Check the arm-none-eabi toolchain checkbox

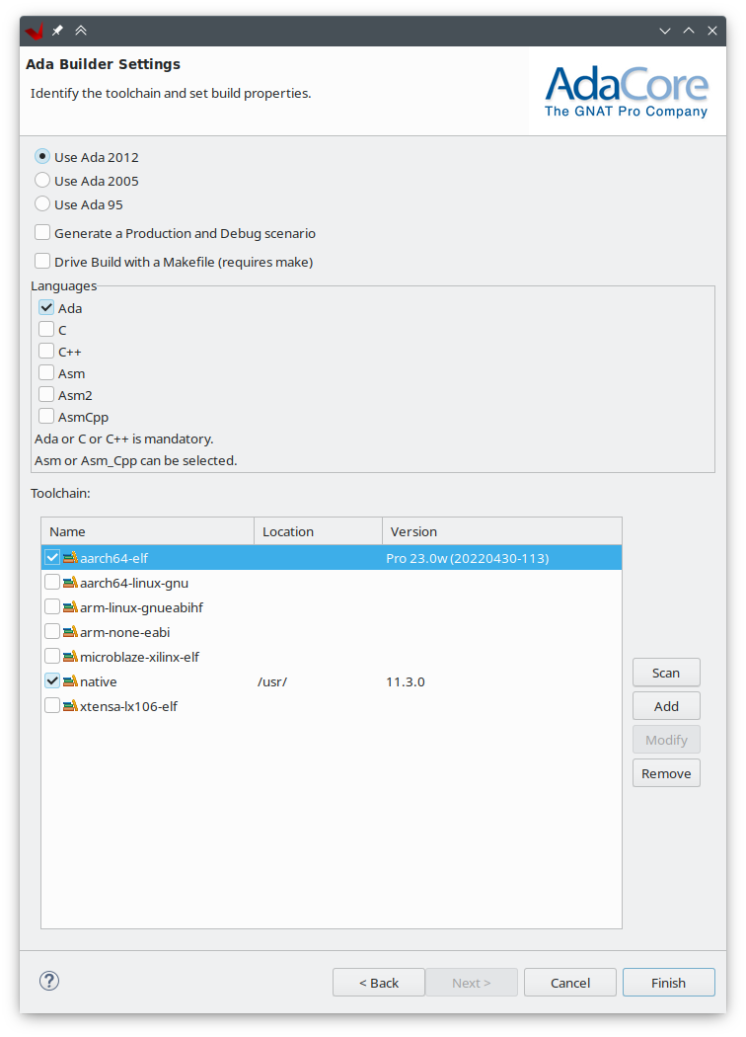[x=52, y=632]
